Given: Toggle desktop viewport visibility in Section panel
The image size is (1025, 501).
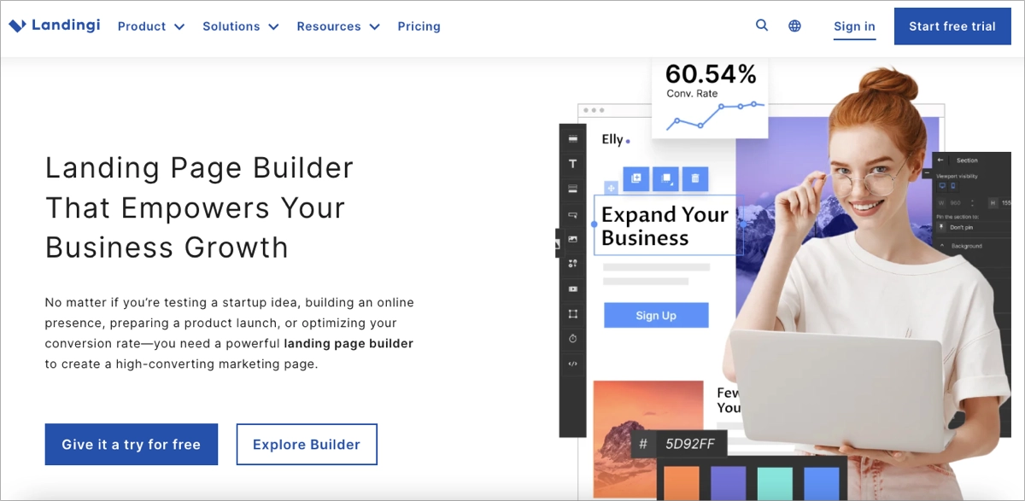Looking at the screenshot, I should click(942, 185).
